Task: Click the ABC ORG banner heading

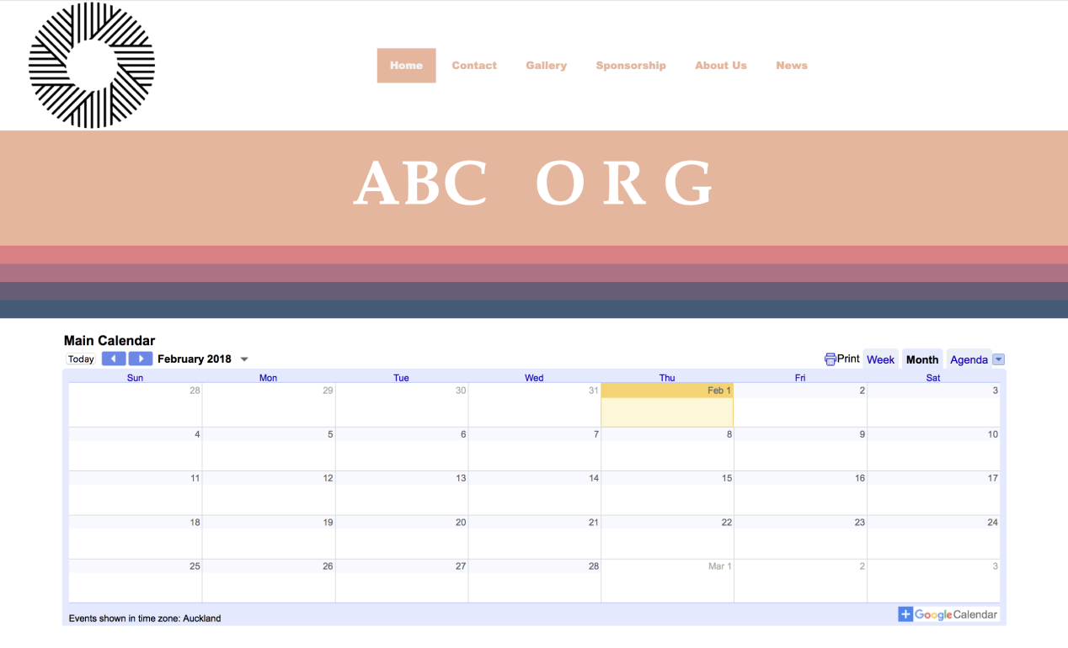Action: [x=534, y=183]
